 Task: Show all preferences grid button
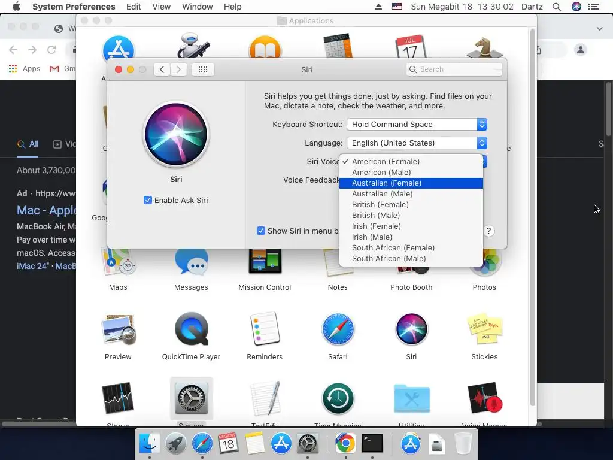point(202,69)
